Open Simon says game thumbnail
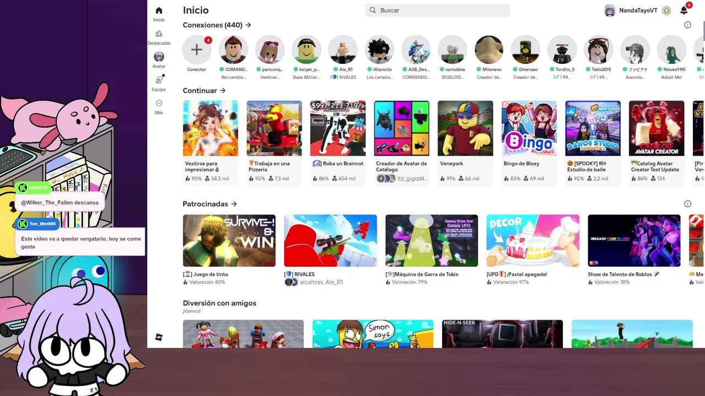The width and height of the screenshot is (705, 396). (373, 334)
